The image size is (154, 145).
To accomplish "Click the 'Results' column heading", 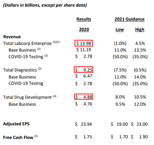I will (x=84, y=19).
